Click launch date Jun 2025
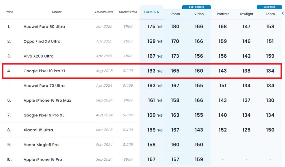The height and width of the screenshot is (167, 285). (x=104, y=26)
